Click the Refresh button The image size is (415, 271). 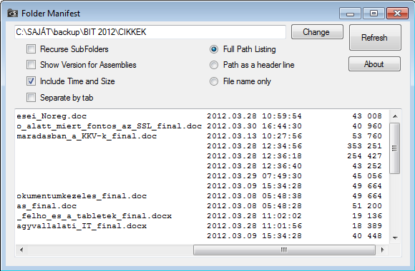[x=375, y=38]
